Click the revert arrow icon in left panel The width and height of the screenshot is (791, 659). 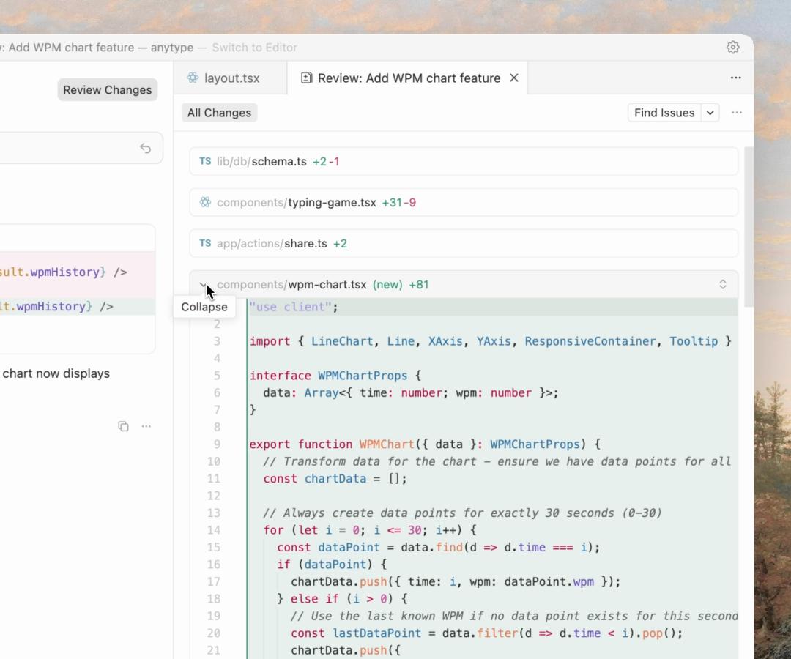coord(145,149)
